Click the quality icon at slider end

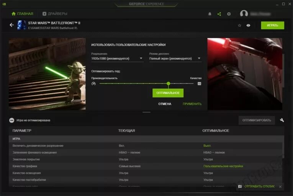point(199,84)
